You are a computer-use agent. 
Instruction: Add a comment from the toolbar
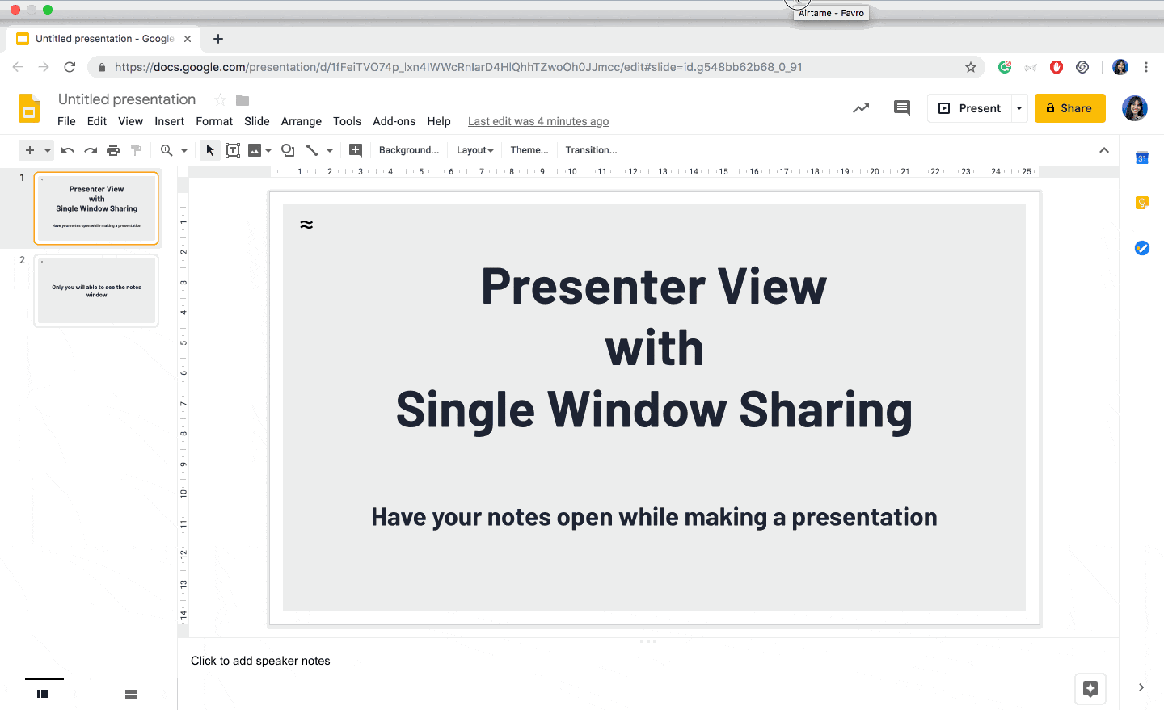click(356, 150)
